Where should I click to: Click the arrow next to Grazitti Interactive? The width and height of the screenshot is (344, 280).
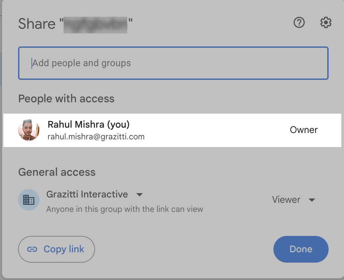(140, 195)
